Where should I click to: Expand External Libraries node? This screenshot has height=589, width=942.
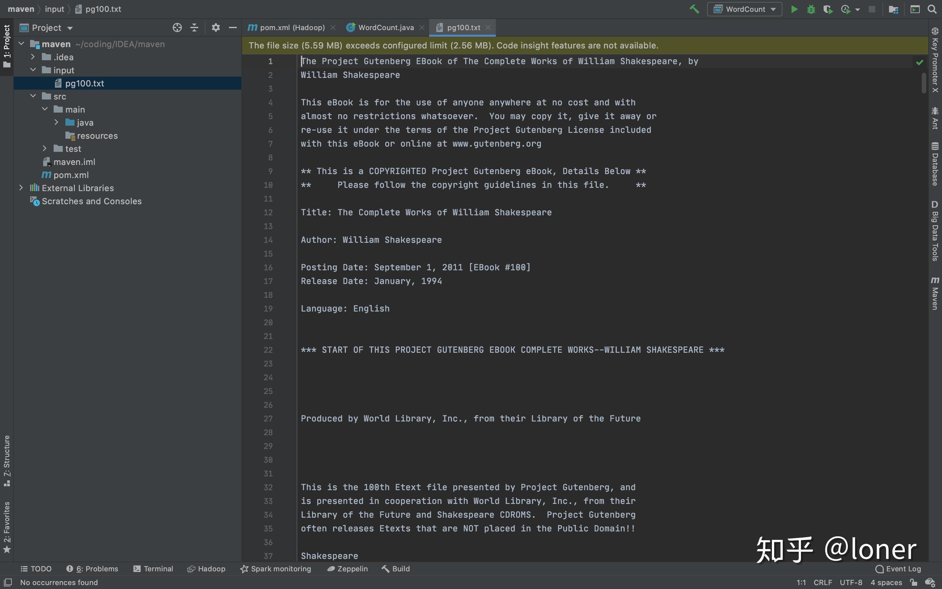tap(21, 188)
